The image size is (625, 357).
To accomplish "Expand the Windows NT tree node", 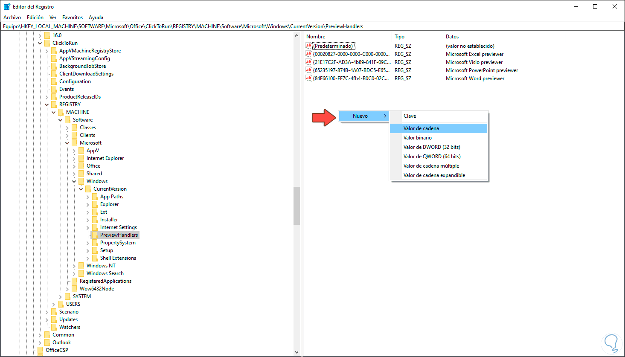I will coord(74,266).
